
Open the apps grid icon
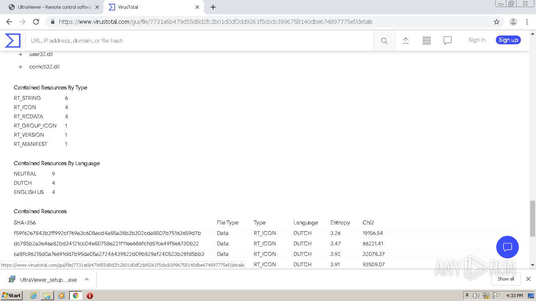[426, 41]
